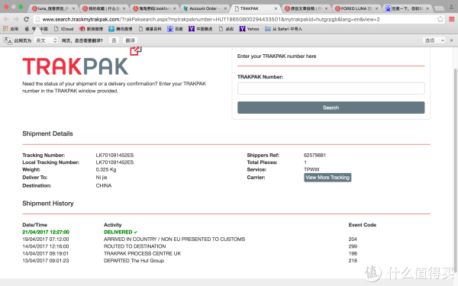Click the browser forward arrow
458x286 pixels.
click(16, 19)
